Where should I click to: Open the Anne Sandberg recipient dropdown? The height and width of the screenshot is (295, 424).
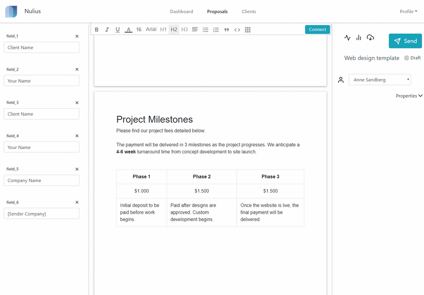click(x=380, y=80)
